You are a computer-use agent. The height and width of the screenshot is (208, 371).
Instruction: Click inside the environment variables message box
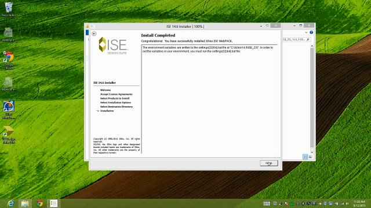pos(209,99)
